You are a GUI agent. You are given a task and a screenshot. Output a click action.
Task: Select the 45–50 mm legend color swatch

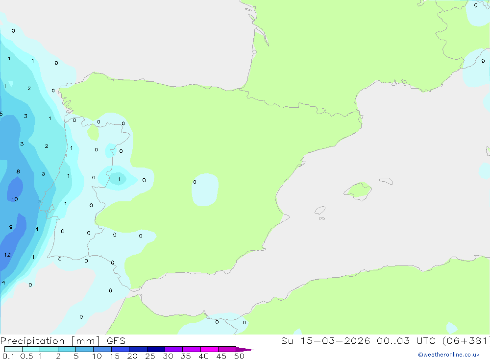pos(227,349)
